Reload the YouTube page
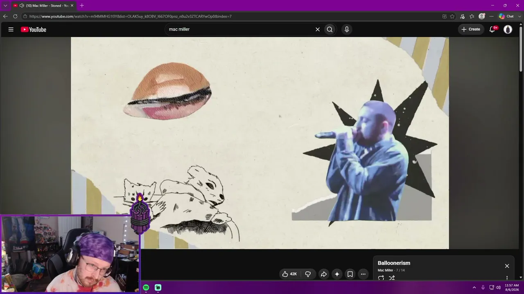524x294 pixels. click(x=15, y=16)
